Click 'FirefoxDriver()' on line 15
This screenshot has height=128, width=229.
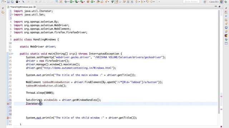[57, 61]
